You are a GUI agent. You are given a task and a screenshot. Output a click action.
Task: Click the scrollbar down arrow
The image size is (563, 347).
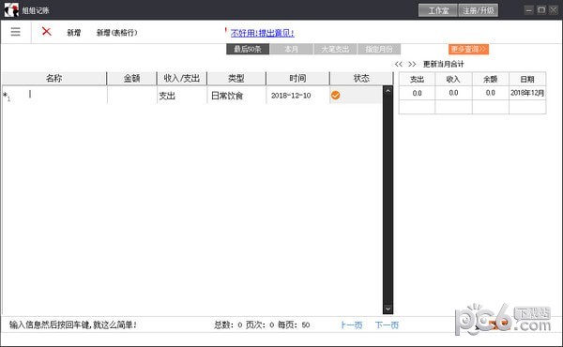(x=388, y=309)
